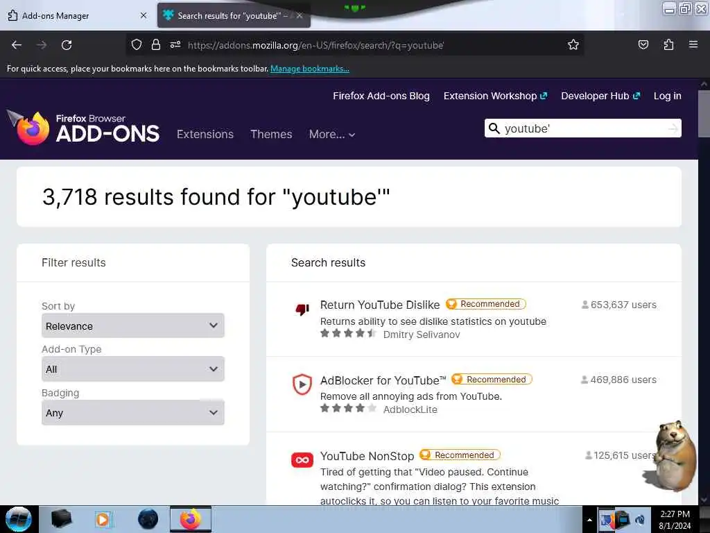The width and height of the screenshot is (710, 533).
Task: Click YouTube NonStop infinity icon
Action: [302, 459]
